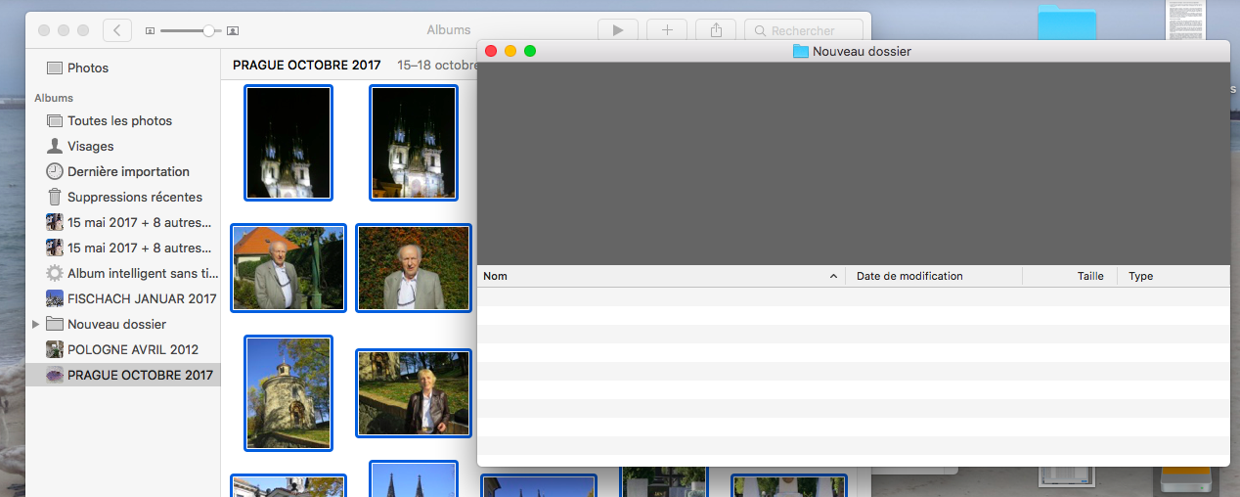Select first night church photo thumbnail

click(x=288, y=143)
